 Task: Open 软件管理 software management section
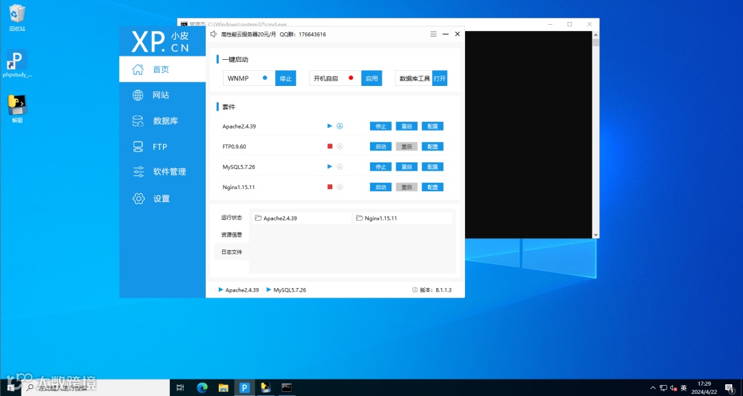(162, 172)
